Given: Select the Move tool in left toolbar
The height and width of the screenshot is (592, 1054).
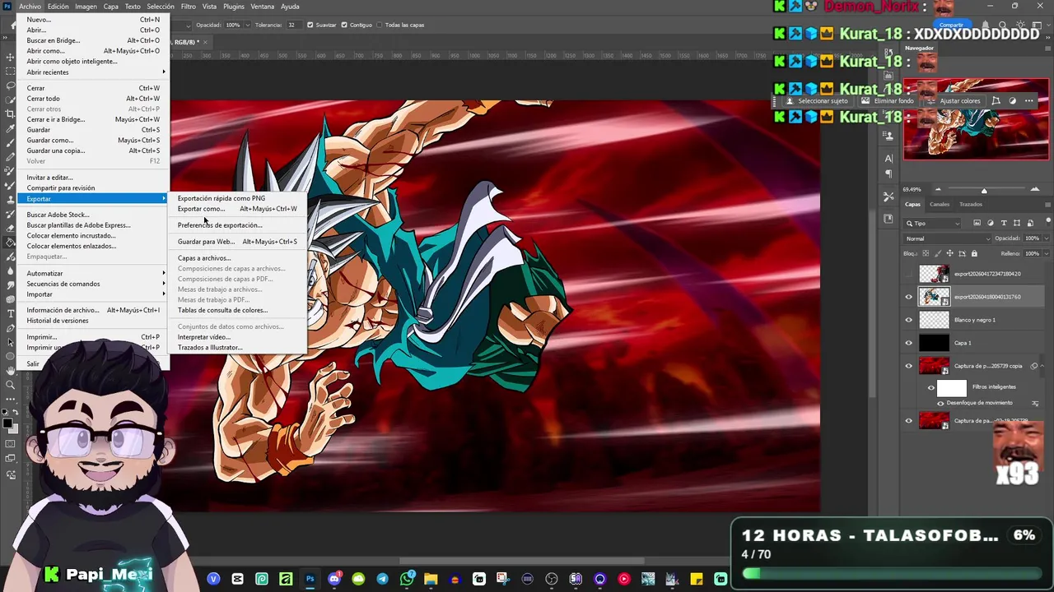Looking at the screenshot, I should pyautogui.click(x=10, y=57).
